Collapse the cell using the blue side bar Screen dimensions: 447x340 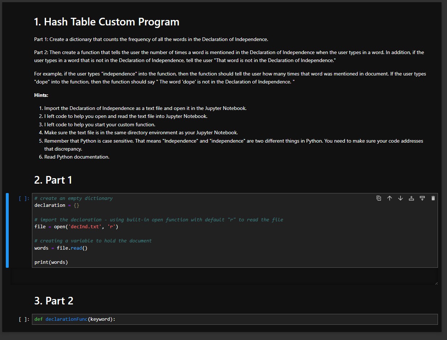click(7, 230)
